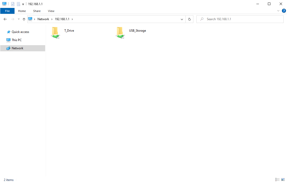The image size is (287, 183).
Task: Click the Search 192.168.1.1 input box
Action: click(x=242, y=19)
